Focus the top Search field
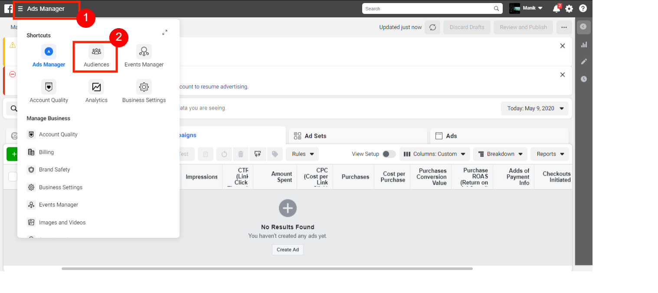658x293 pixels. (432, 9)
